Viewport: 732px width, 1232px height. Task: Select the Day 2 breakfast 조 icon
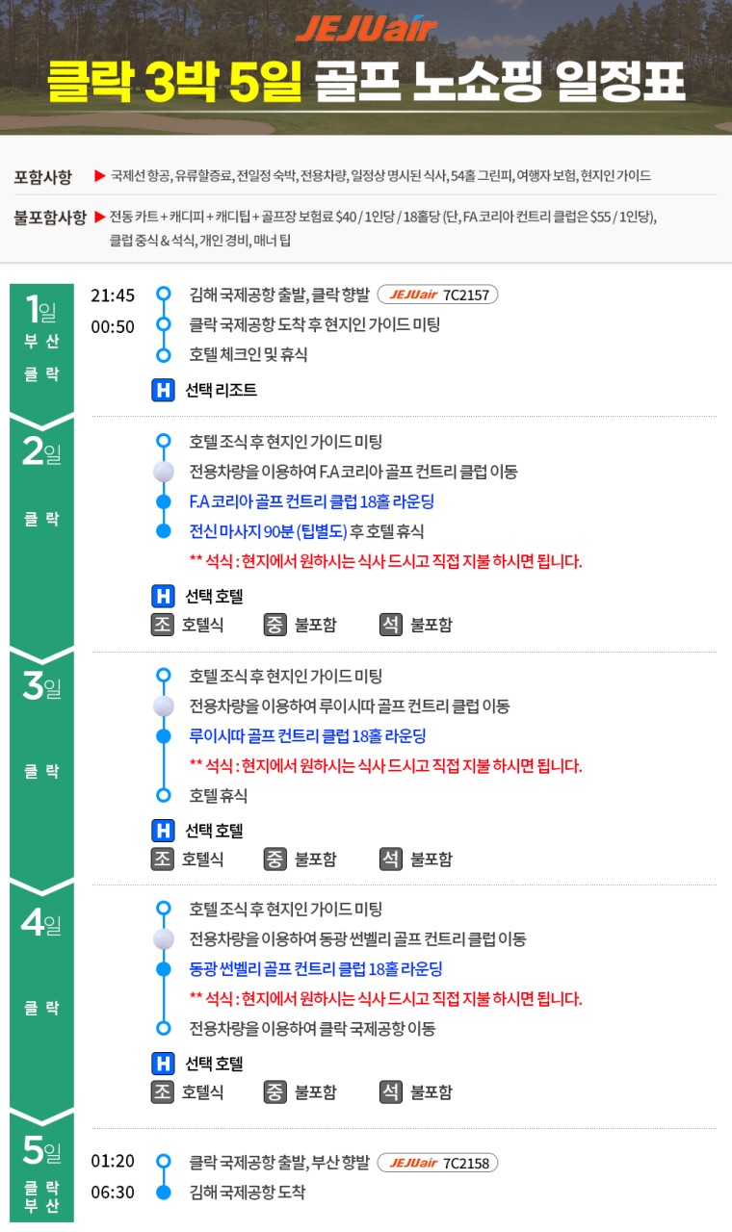point(163,625)
